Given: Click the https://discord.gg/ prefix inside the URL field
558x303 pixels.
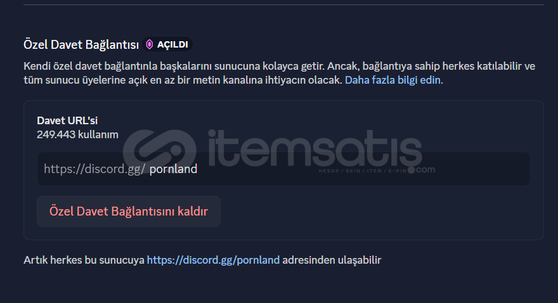Looking at the screenshot, I should 94,169.
